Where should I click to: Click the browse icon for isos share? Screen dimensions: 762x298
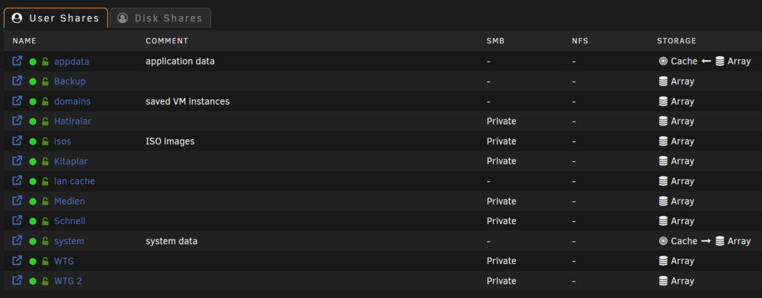pos(17,141)
